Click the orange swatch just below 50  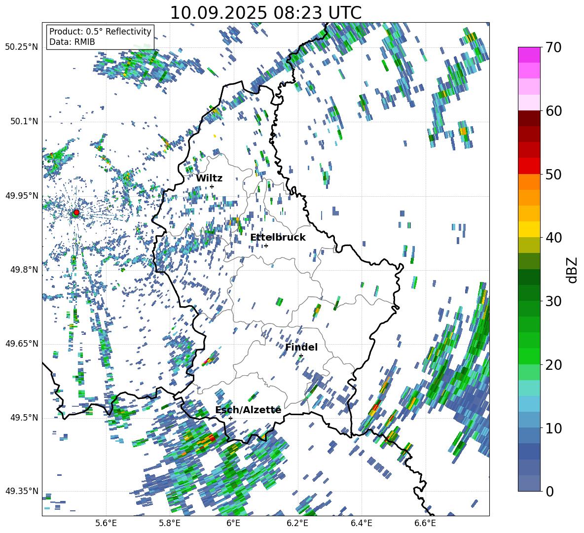529,182
